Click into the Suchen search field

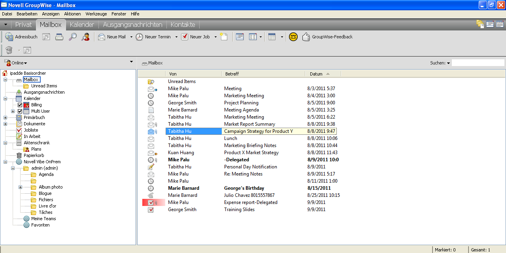478,63
